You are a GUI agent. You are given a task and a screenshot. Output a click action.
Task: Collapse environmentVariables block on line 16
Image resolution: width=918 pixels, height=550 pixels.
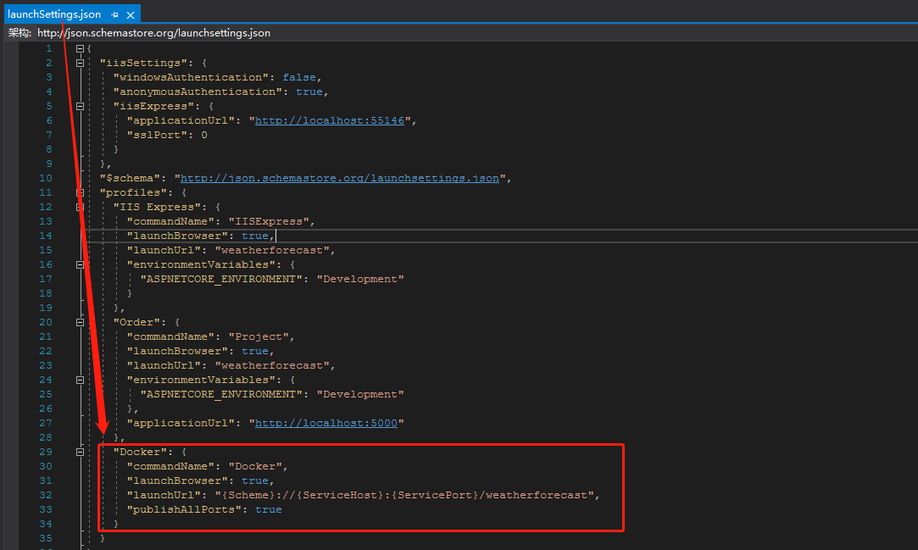point(81,264)
